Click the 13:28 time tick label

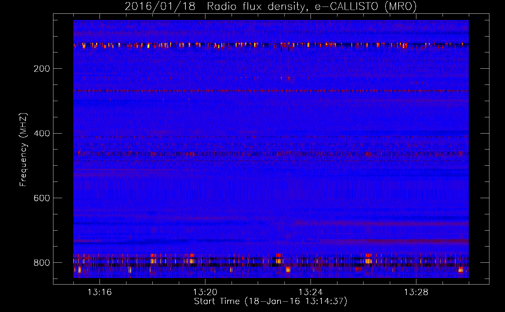(x=416, y=292)
